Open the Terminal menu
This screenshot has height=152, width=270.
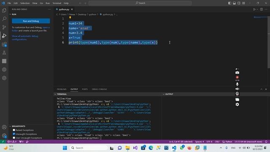(57, 3)
